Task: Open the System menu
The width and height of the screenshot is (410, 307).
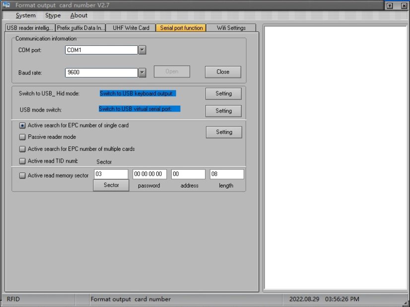Action: tap(25, 15)
